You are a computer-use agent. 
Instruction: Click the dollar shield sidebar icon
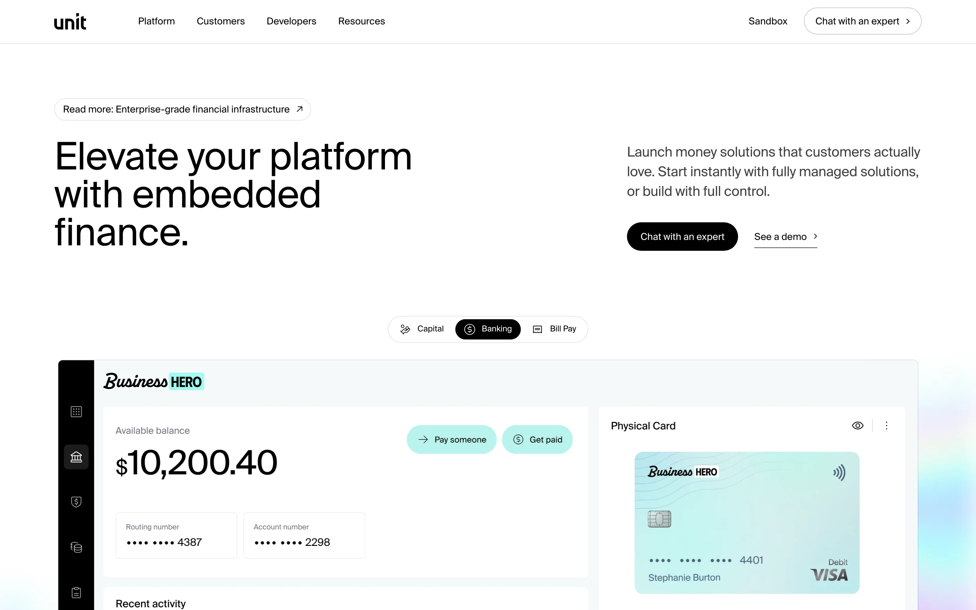click(x=76, y=502)
